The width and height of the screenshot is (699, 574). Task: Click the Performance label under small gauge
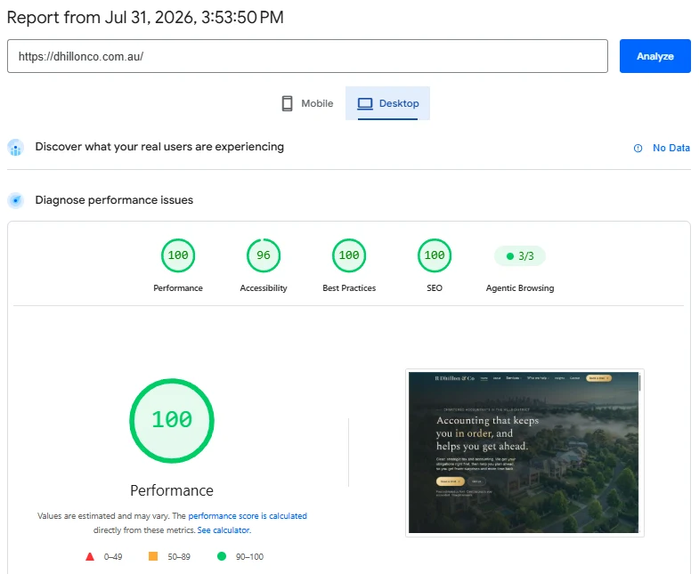coord(178,288)
